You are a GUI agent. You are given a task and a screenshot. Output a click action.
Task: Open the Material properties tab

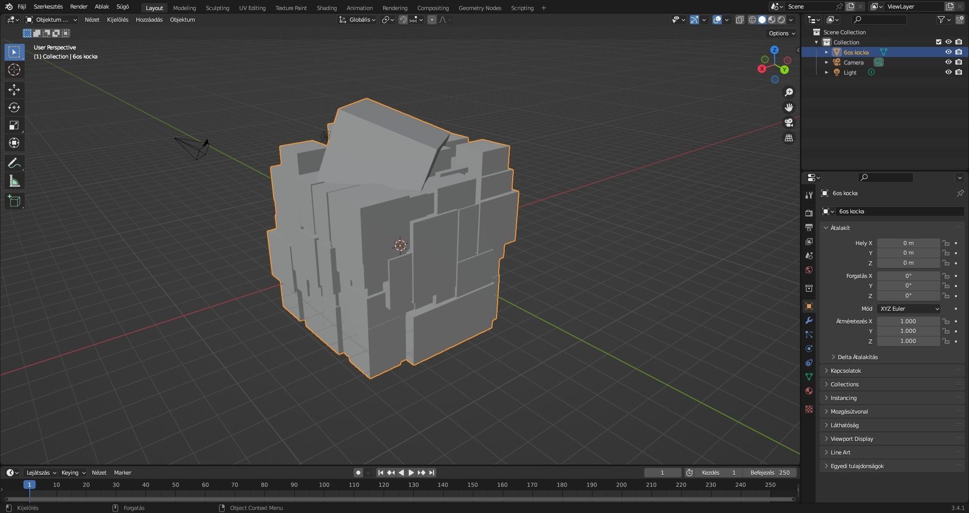coord(809,391)
